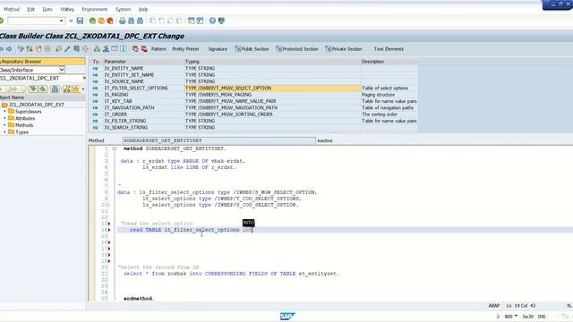
Task: Click the 'select * from zovbak' code line
Action: 231,274
